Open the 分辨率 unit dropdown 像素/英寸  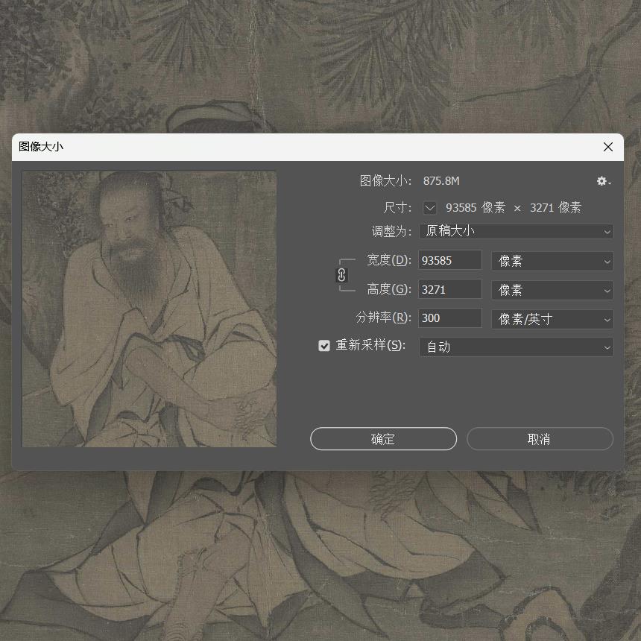pos(552,319)
